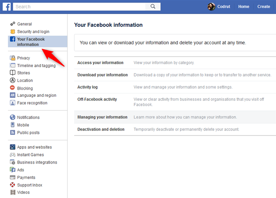Go to Home in top bar

tap(244, 6)
